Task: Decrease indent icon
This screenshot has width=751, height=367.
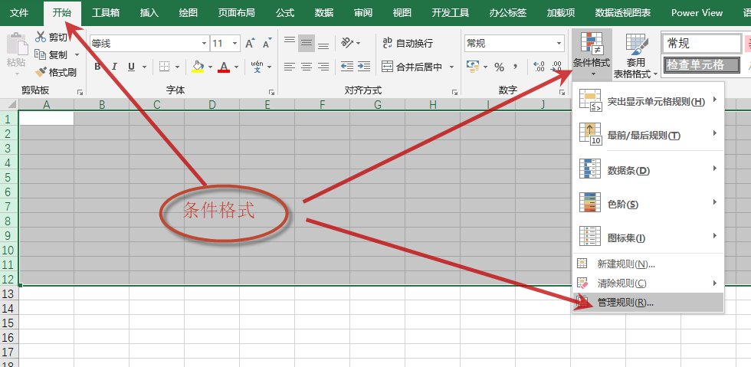Action: pyautogui.click(x=347, y=67)
